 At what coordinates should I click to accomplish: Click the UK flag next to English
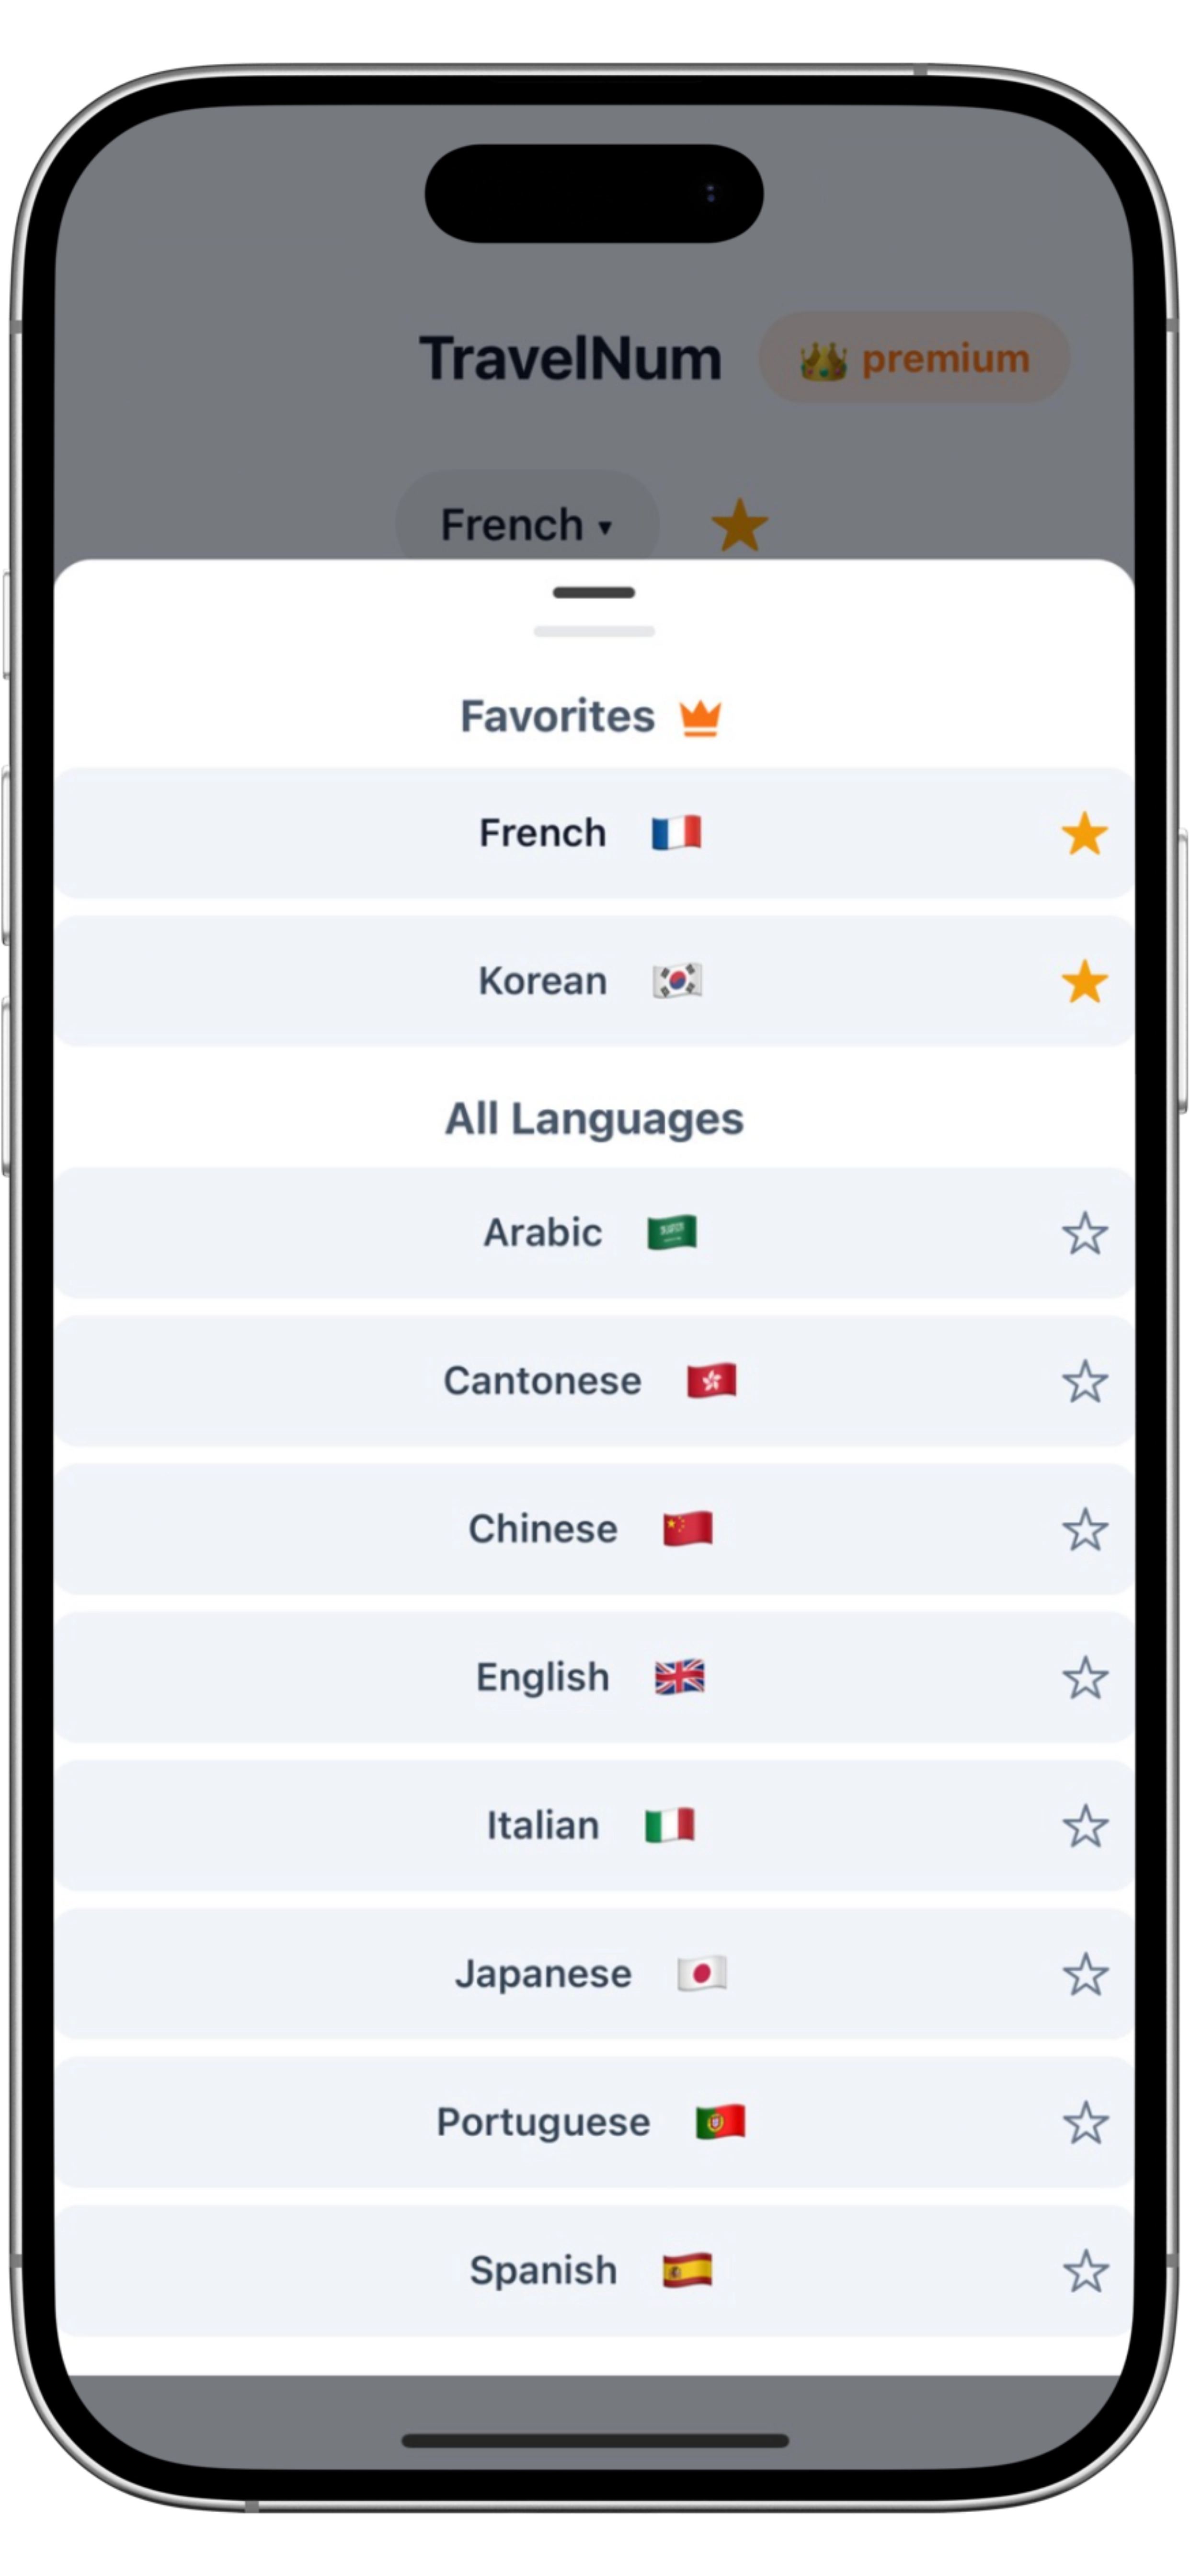pyautogui.click(x=680, y=1676)
